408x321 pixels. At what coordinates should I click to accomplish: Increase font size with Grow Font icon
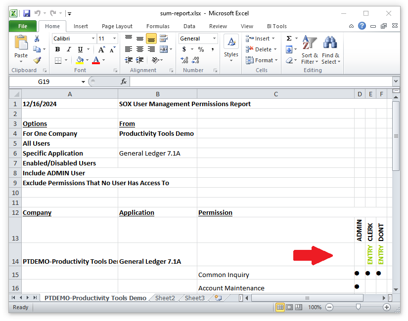[x=101, y=49]
